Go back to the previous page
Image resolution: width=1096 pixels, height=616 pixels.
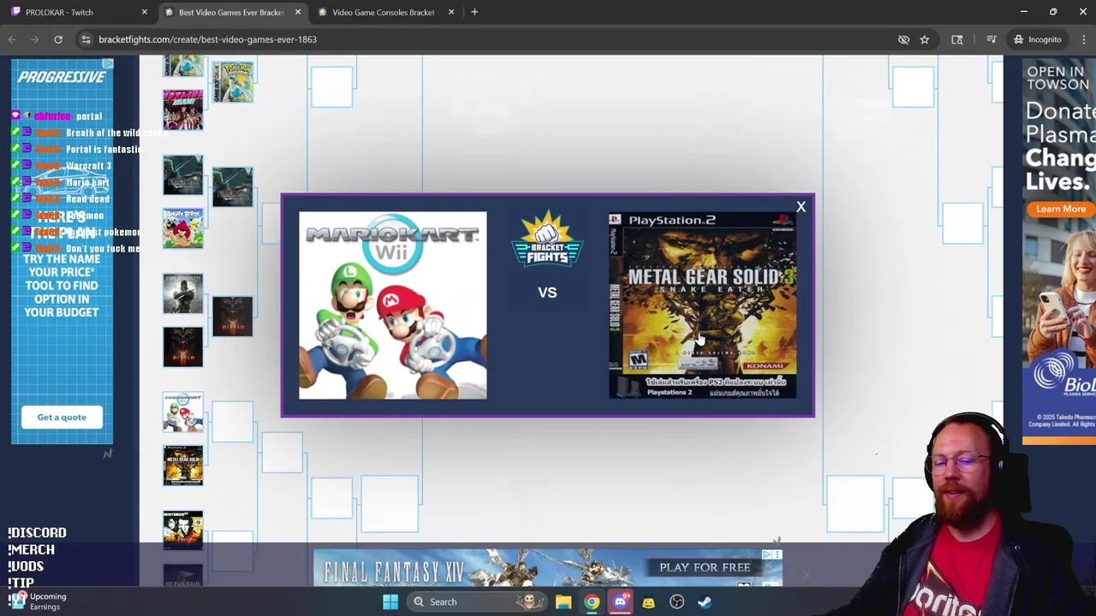12,39
